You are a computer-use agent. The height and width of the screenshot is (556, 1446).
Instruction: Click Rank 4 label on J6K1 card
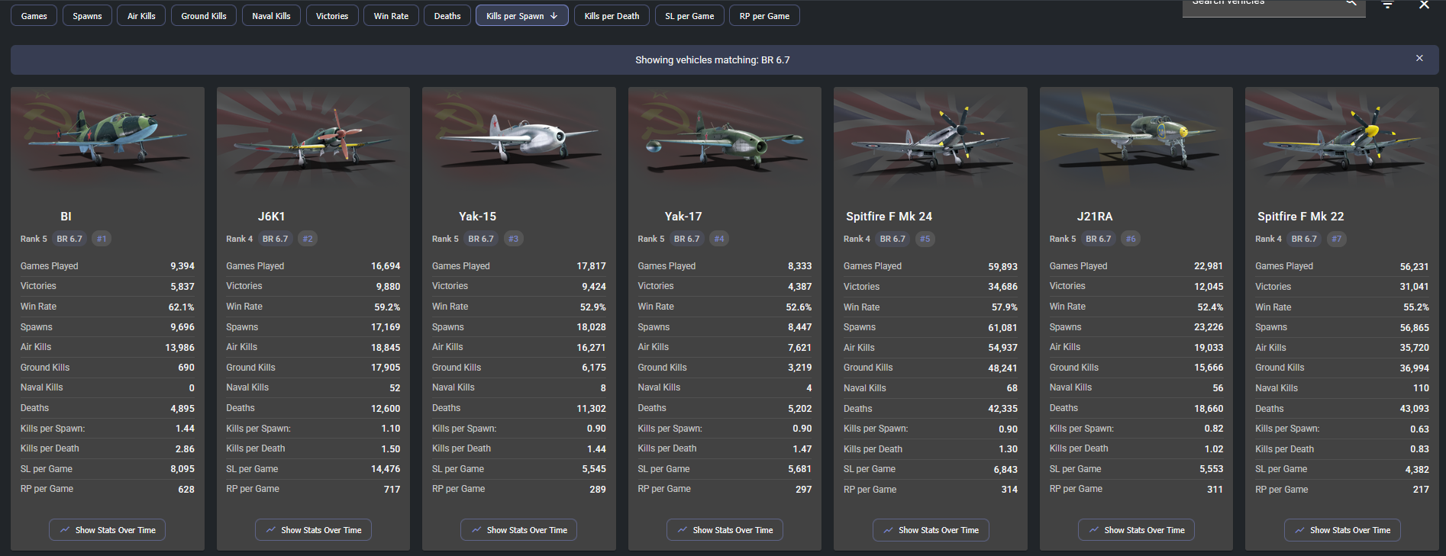[239, 239]
